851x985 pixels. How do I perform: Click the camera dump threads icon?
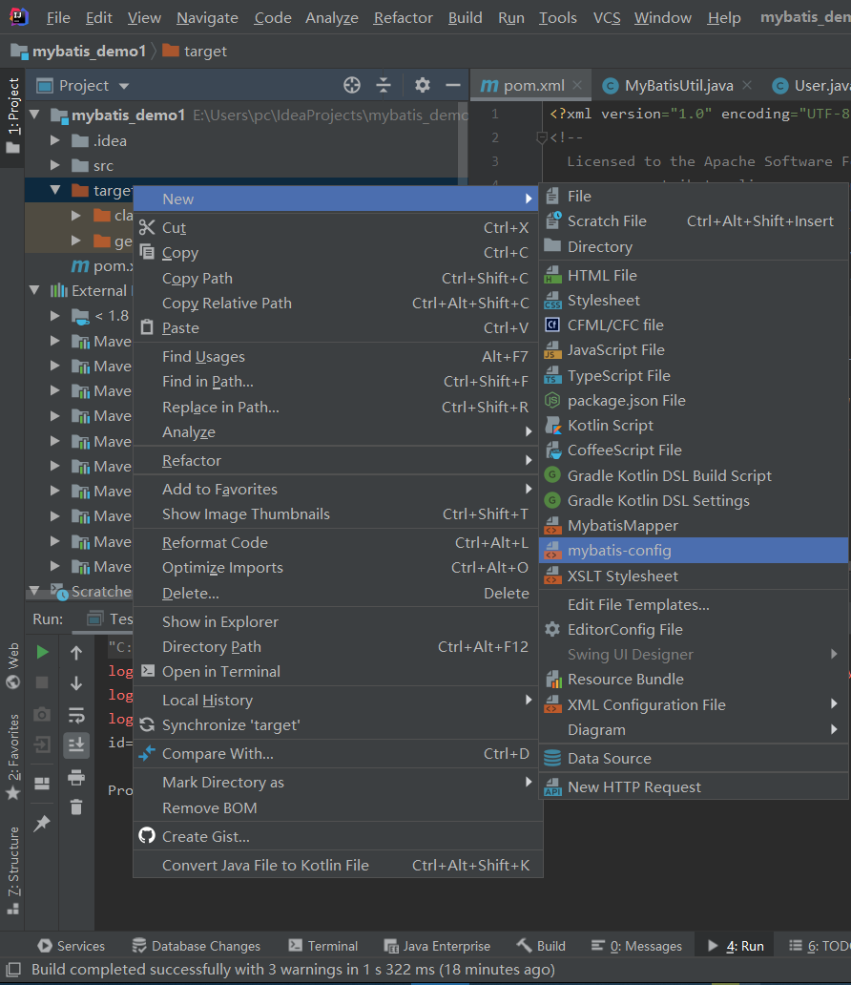tap(42, 714)
